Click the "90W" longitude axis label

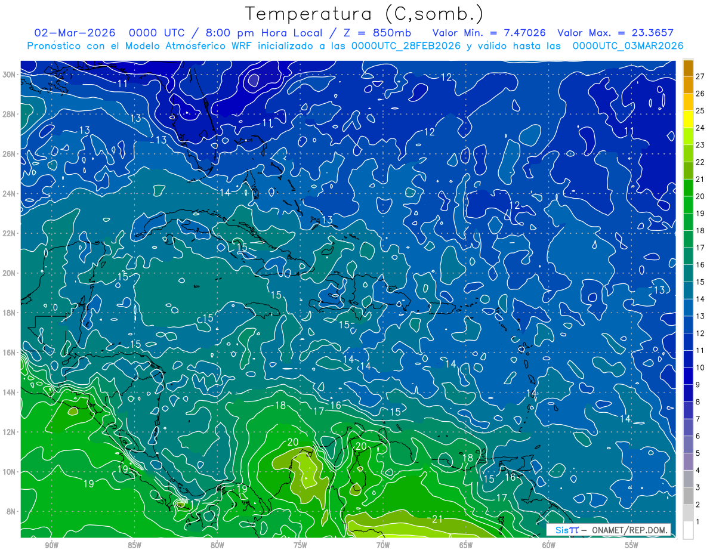(52, 545)
